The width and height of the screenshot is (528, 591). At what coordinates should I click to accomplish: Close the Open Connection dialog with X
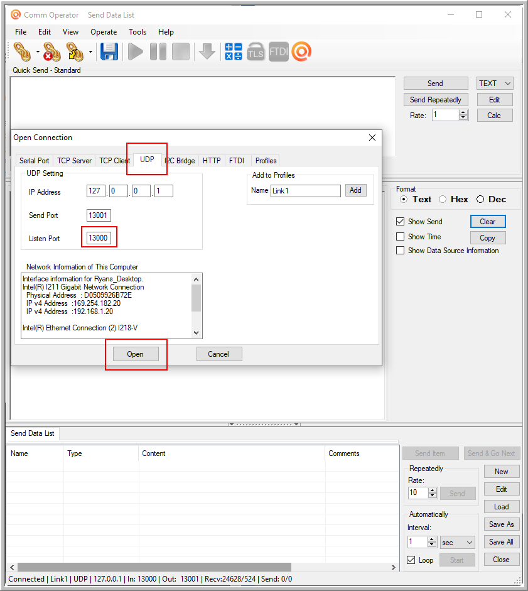tap(372, 138)
